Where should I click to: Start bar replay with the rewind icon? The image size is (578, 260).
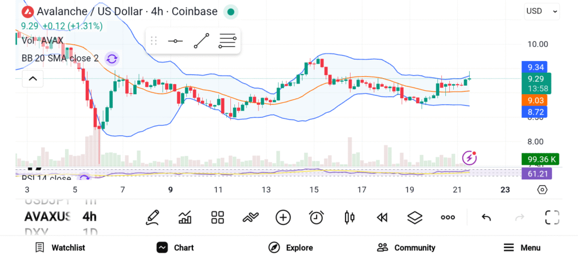[x=382, y=217]
